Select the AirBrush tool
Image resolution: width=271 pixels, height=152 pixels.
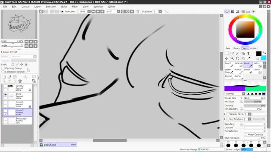click(x=239, y=65)
